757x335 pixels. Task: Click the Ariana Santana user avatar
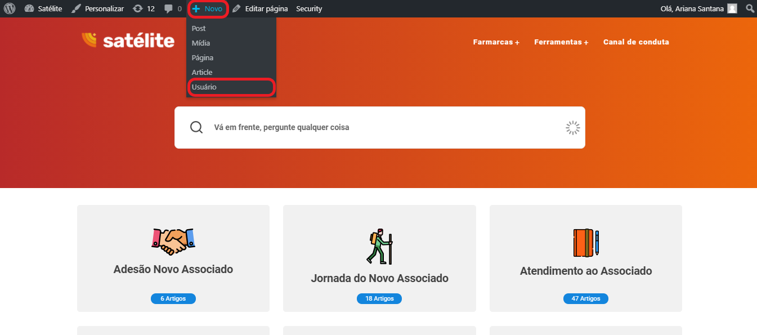click(732, 8)
